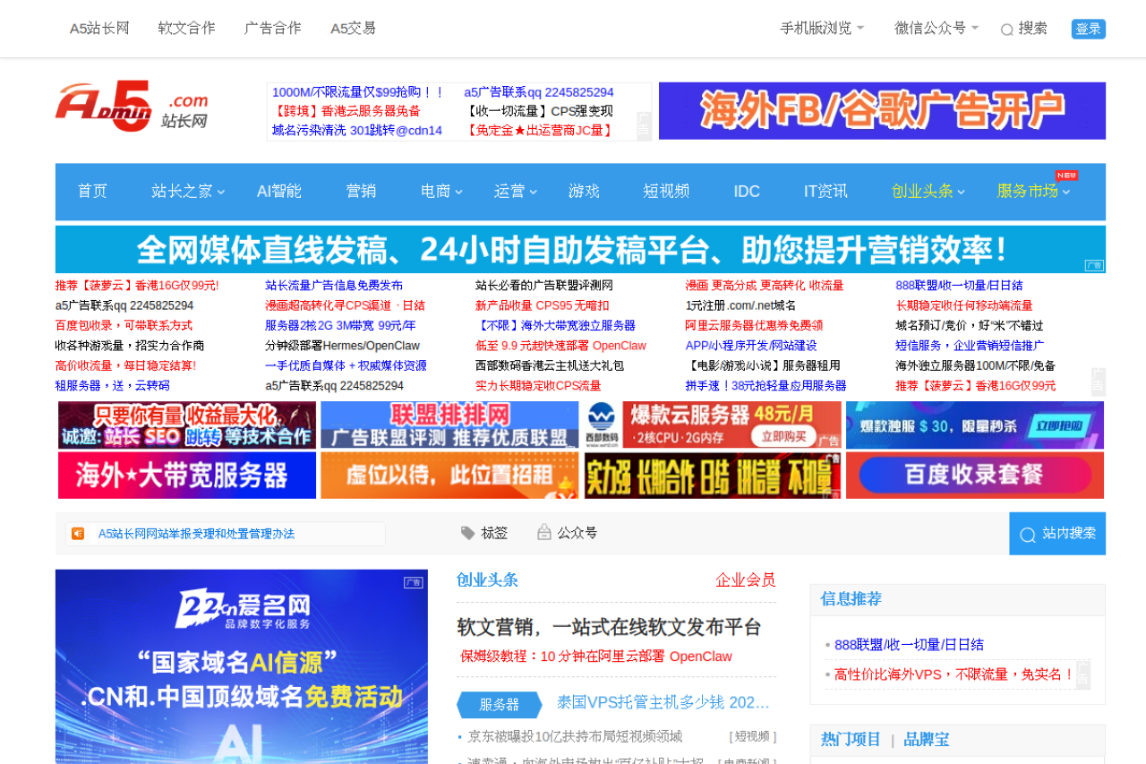Open the 海外FB/谷歌广告开户 banner
Screen dimensions: 1146x764
point(882,111)
